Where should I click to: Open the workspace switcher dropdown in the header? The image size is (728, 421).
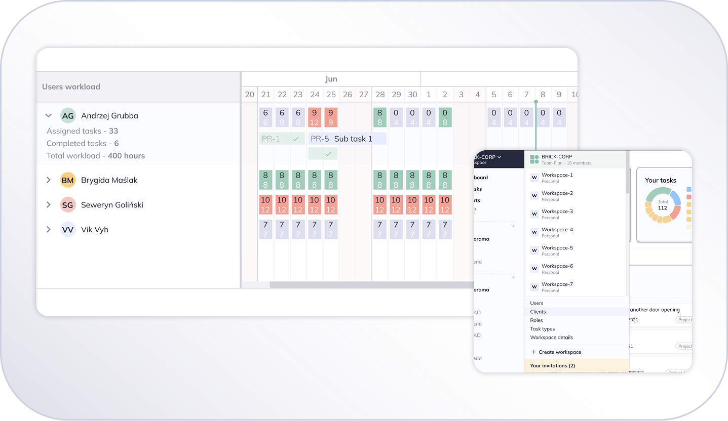pos(499,157)
